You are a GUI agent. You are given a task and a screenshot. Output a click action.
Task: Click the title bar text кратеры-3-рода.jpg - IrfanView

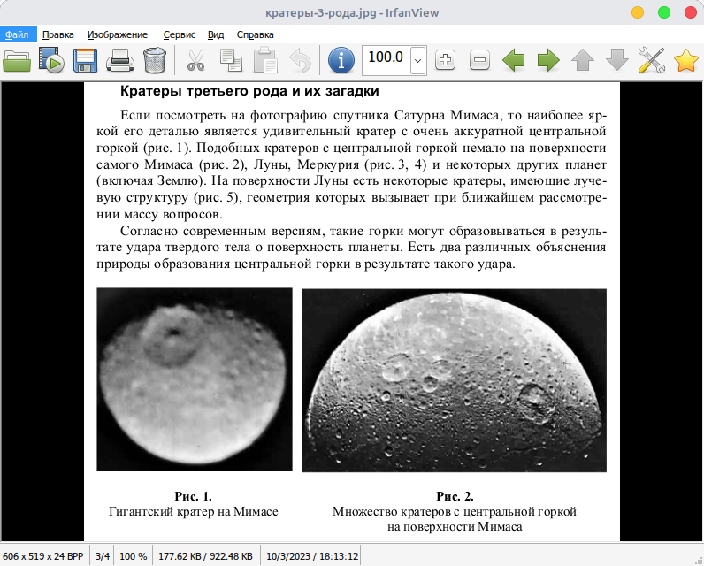coord(352,12)
